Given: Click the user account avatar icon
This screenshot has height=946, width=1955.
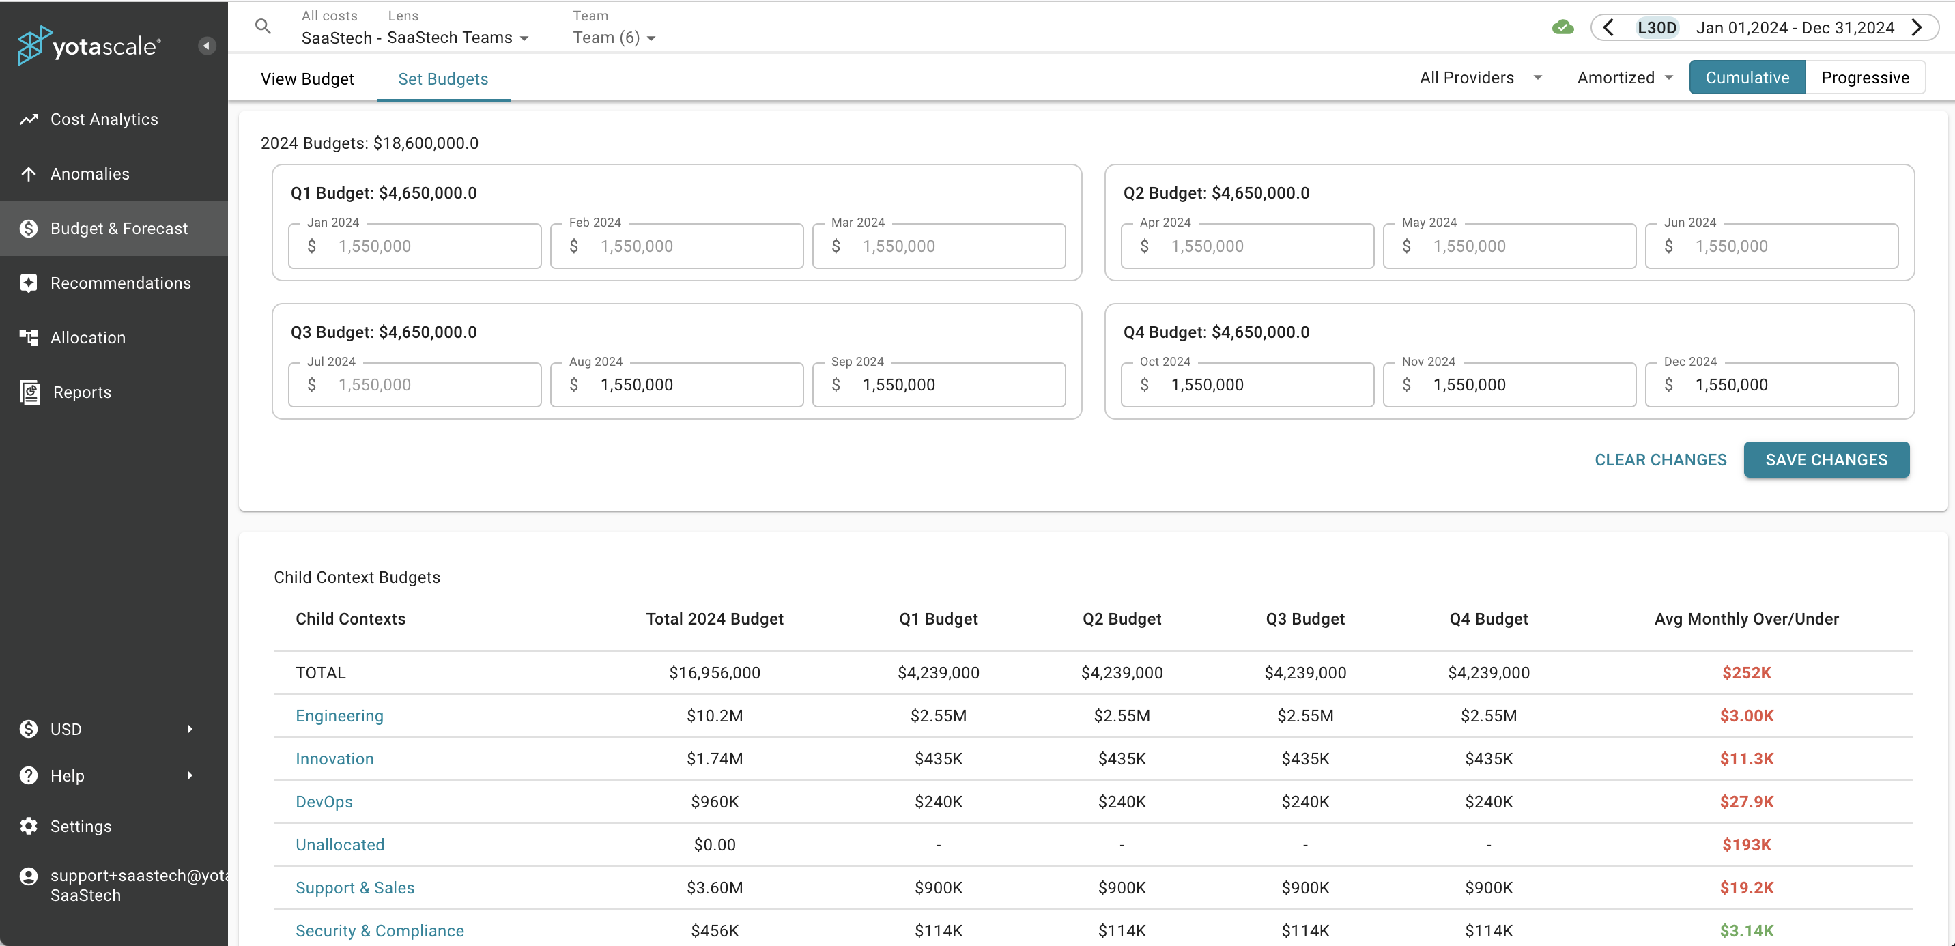Looking at the screenshot, I should coord(29,876).
